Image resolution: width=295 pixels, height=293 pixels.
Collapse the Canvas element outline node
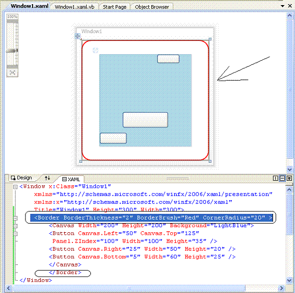point(15,226)
